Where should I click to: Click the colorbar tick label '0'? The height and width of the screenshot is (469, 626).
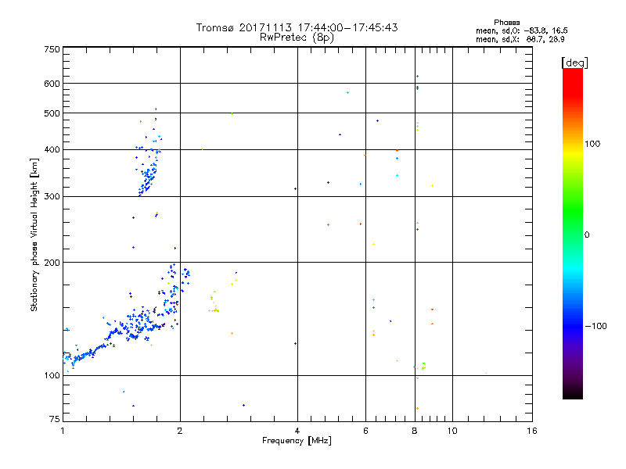coord(587,235)
